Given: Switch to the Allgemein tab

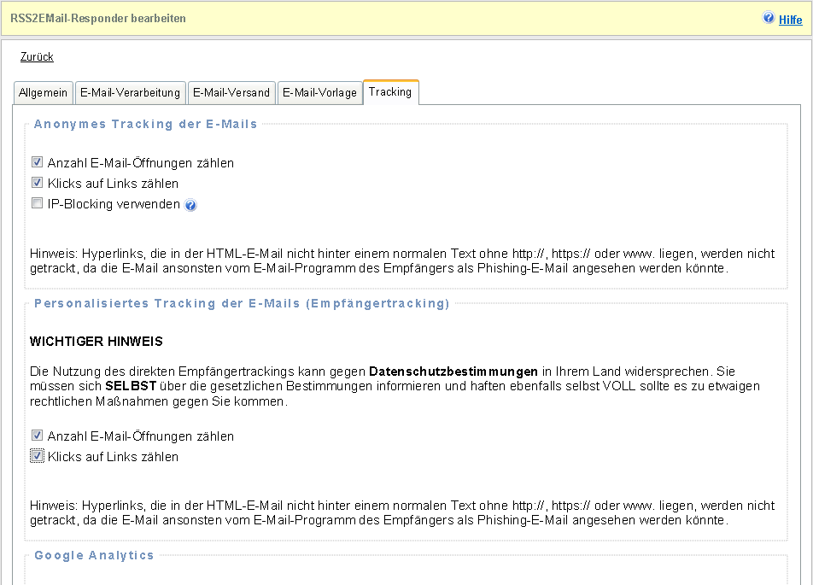Looking at the screenshot, I should tap(43, 93).
